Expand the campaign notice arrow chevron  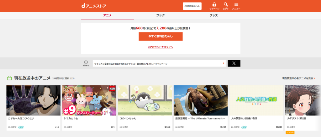coord(224,63)
